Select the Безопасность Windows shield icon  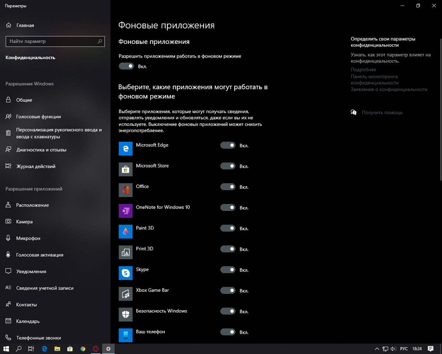pyautogui.click(x=126, y=315)
